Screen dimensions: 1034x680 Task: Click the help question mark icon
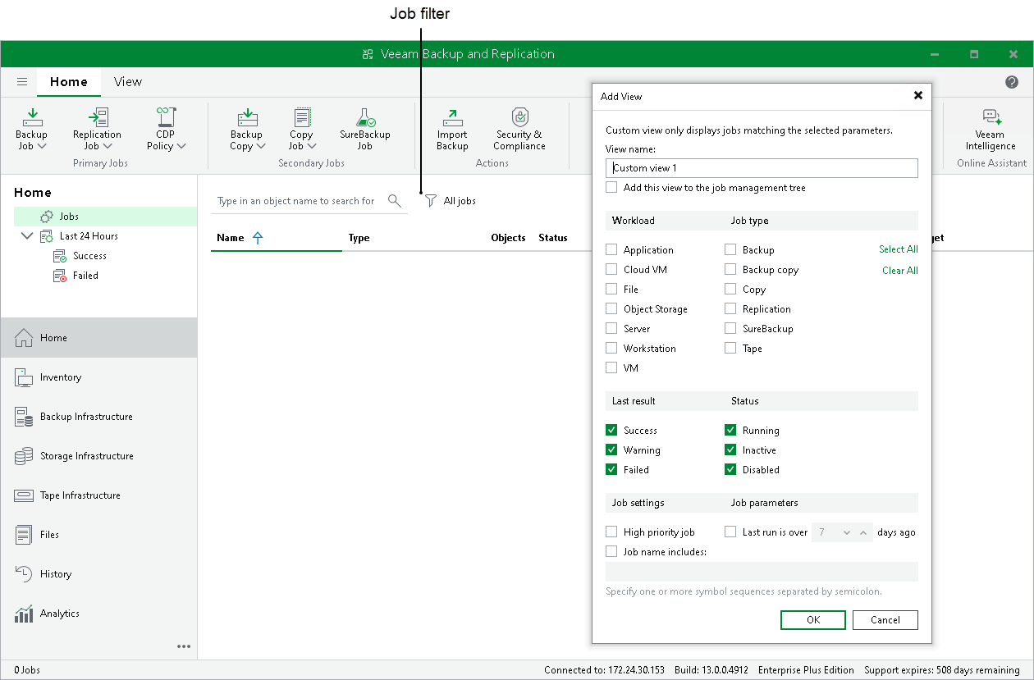click(x=1012, y=82)
